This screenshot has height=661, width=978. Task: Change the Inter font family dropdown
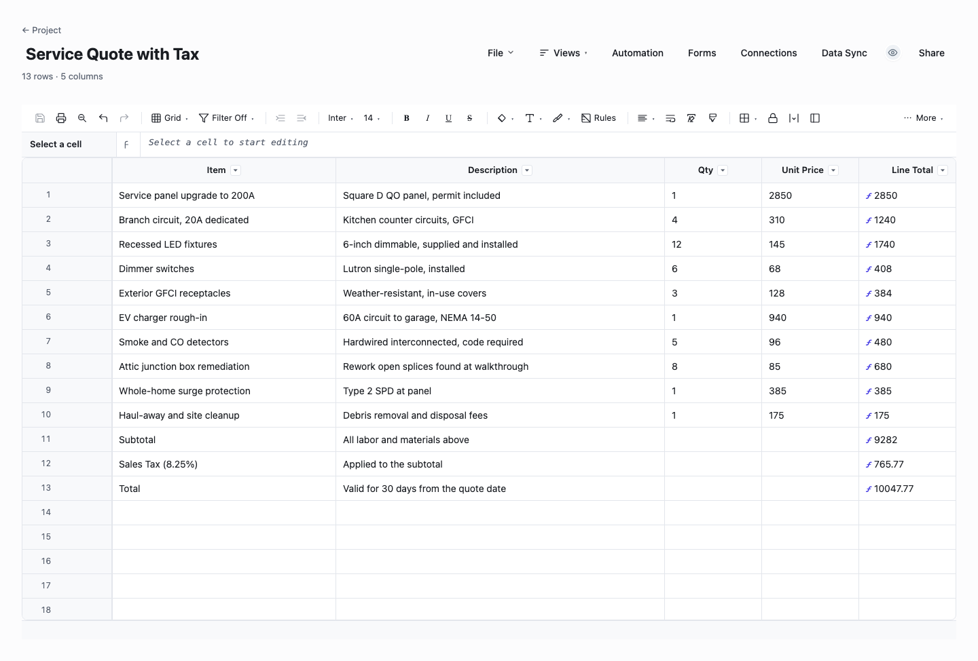340,118
